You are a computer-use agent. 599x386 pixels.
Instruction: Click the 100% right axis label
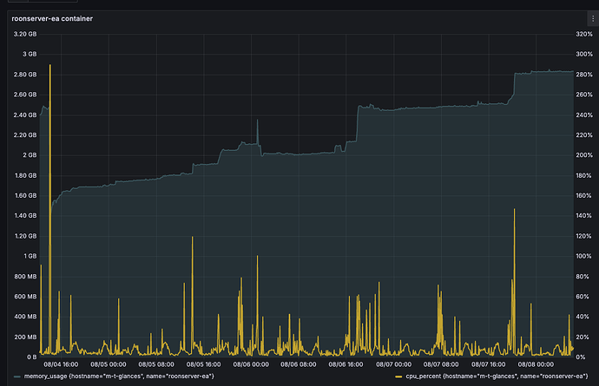(583, 256)
